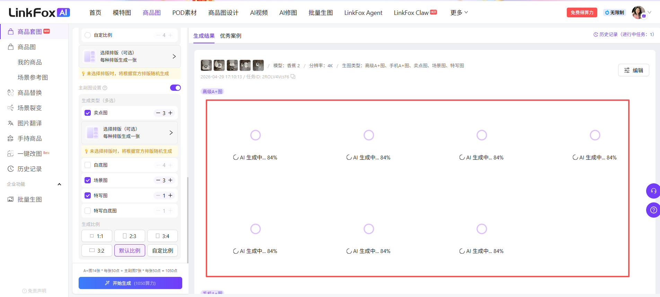Click the 开始生成 button
This screenshot has height=297, width=660.
[x=130, y=283]
